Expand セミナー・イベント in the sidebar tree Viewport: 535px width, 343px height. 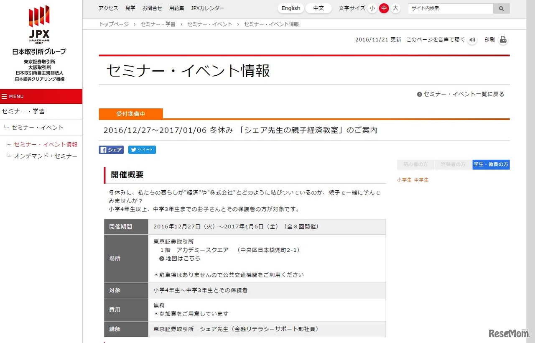(38, 128)
